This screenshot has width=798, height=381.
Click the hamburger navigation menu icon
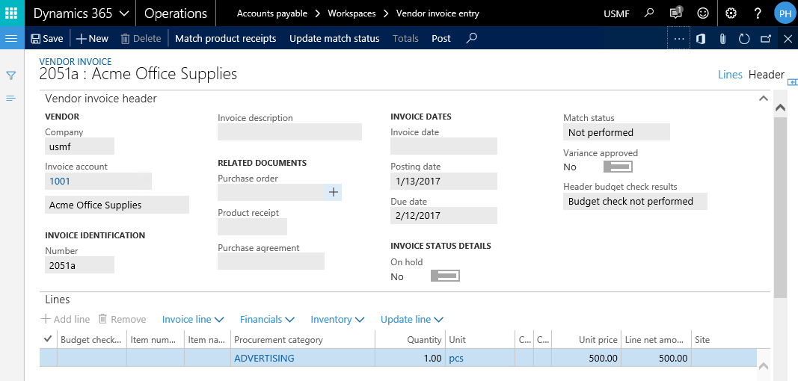(x=11, y=38)
